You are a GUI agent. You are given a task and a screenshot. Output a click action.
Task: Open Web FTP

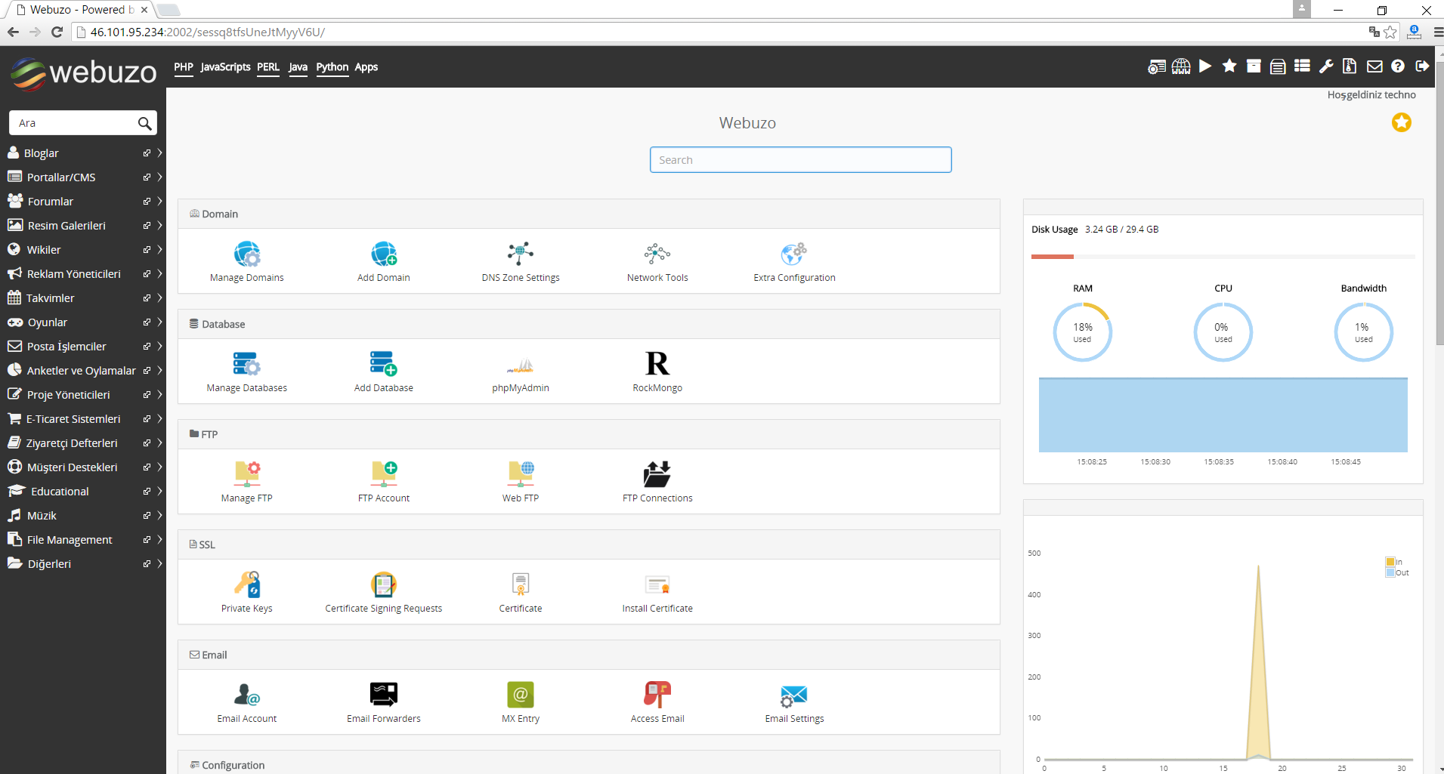pos(521,482)
